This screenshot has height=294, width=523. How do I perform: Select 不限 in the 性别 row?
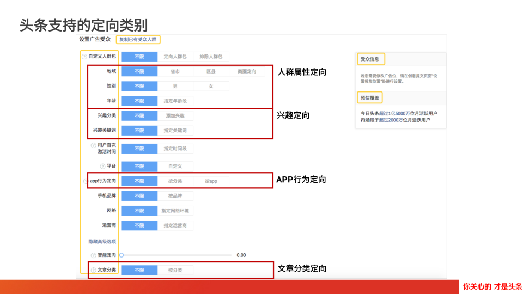pos(139,86)
